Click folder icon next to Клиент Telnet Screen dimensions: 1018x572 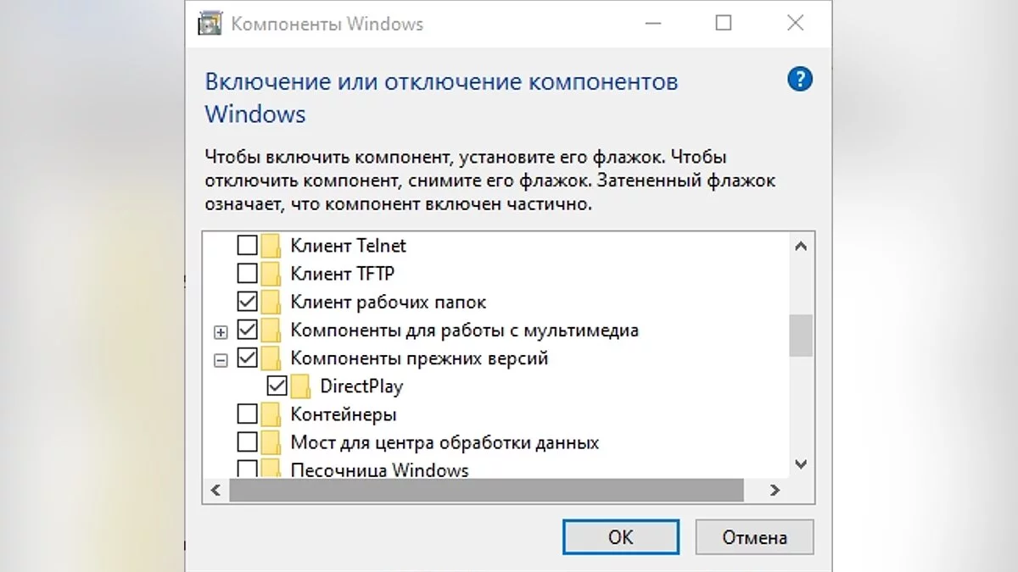coord(271,246)
